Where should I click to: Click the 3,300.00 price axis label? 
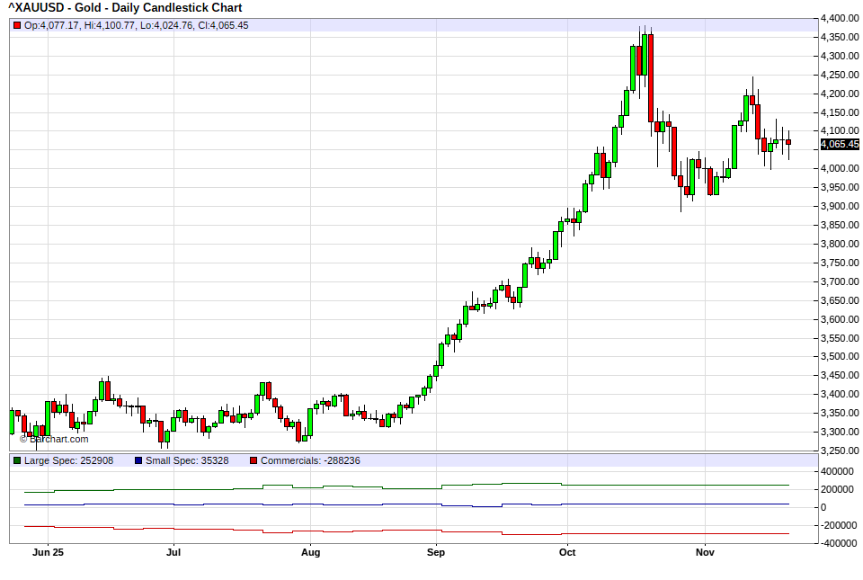click(840, 432)
